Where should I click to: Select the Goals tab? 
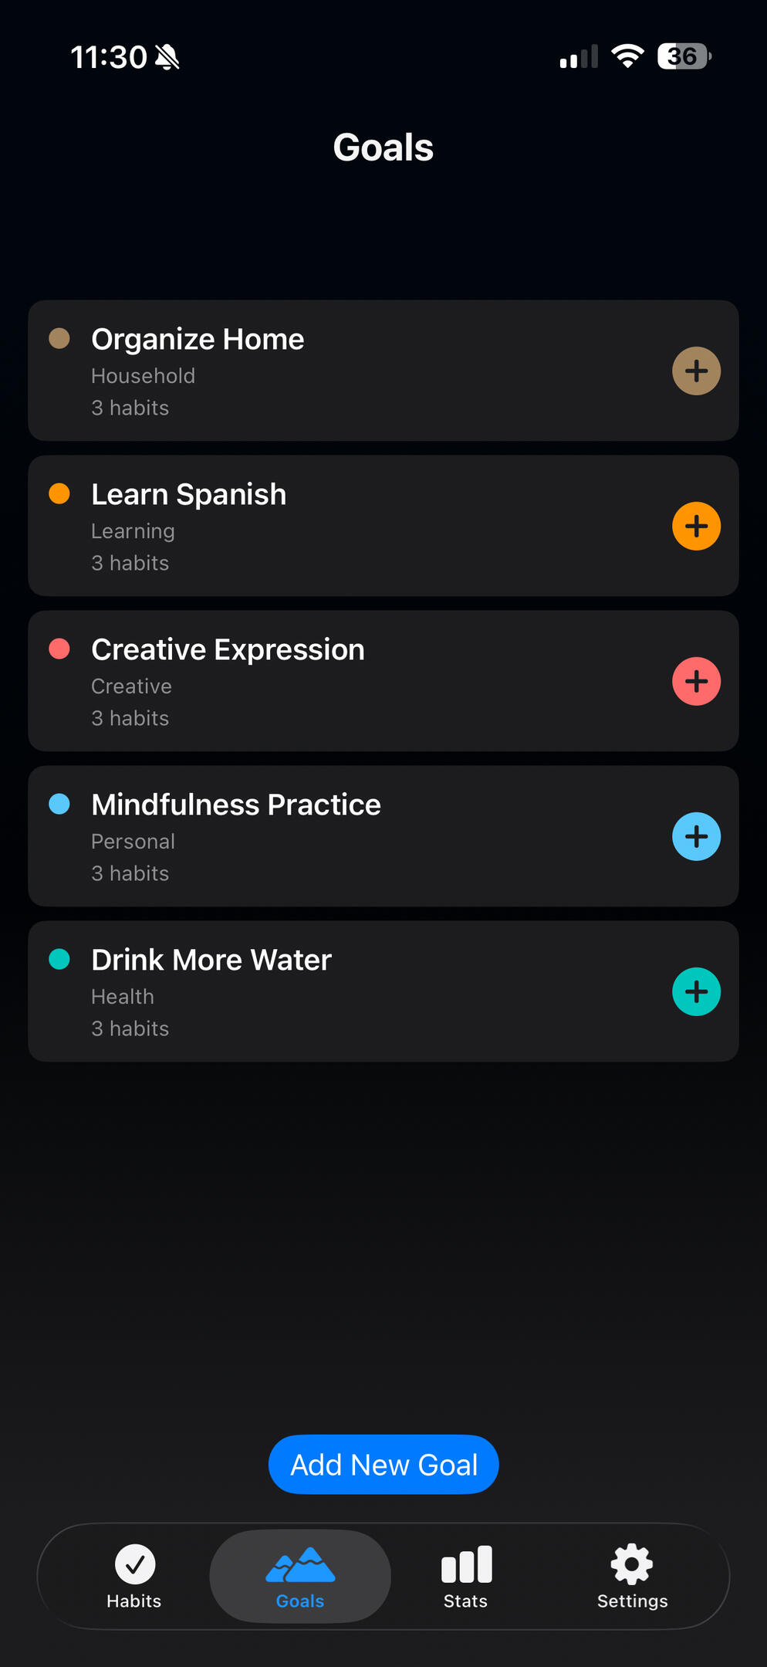coord(300,1577)
